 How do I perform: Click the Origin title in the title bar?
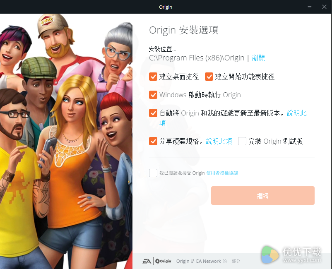coord(166,7)
